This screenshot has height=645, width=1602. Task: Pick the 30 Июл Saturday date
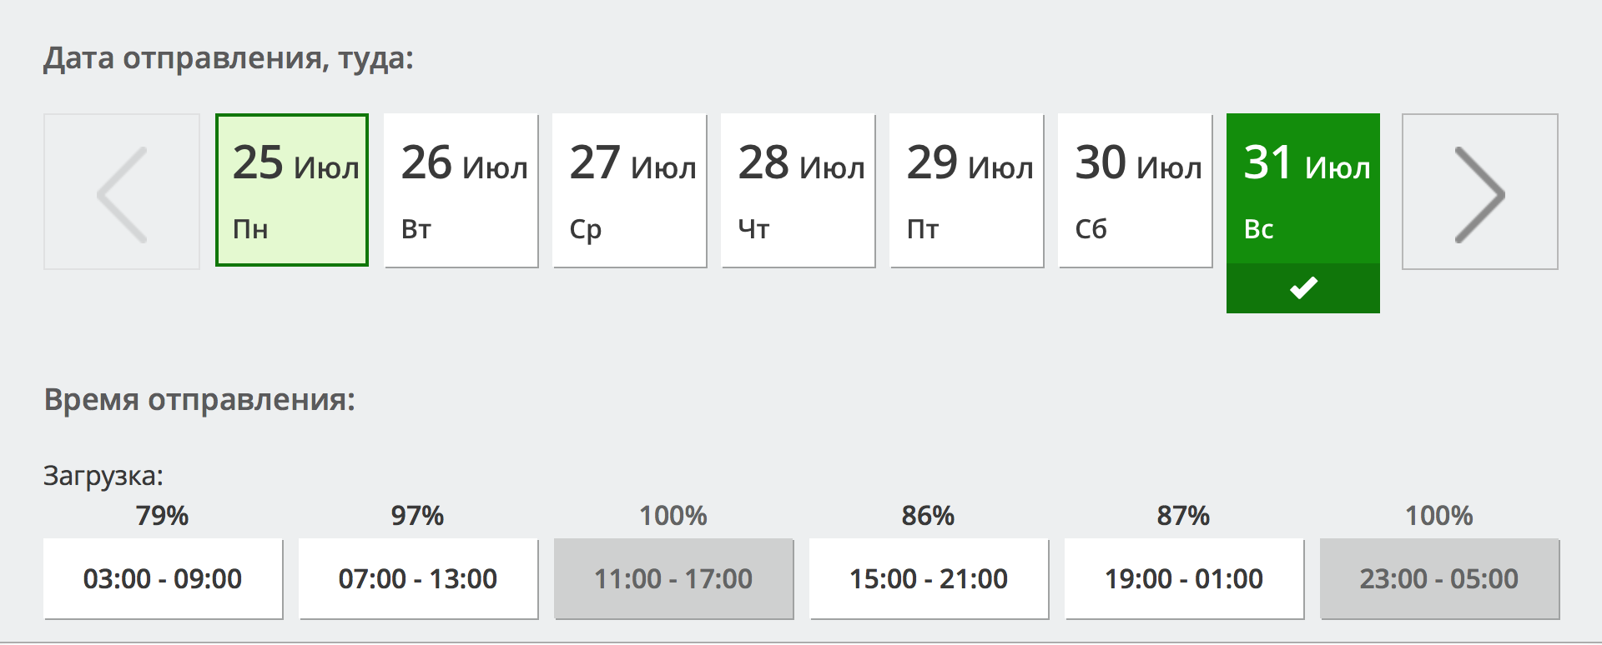point(1135,191)
